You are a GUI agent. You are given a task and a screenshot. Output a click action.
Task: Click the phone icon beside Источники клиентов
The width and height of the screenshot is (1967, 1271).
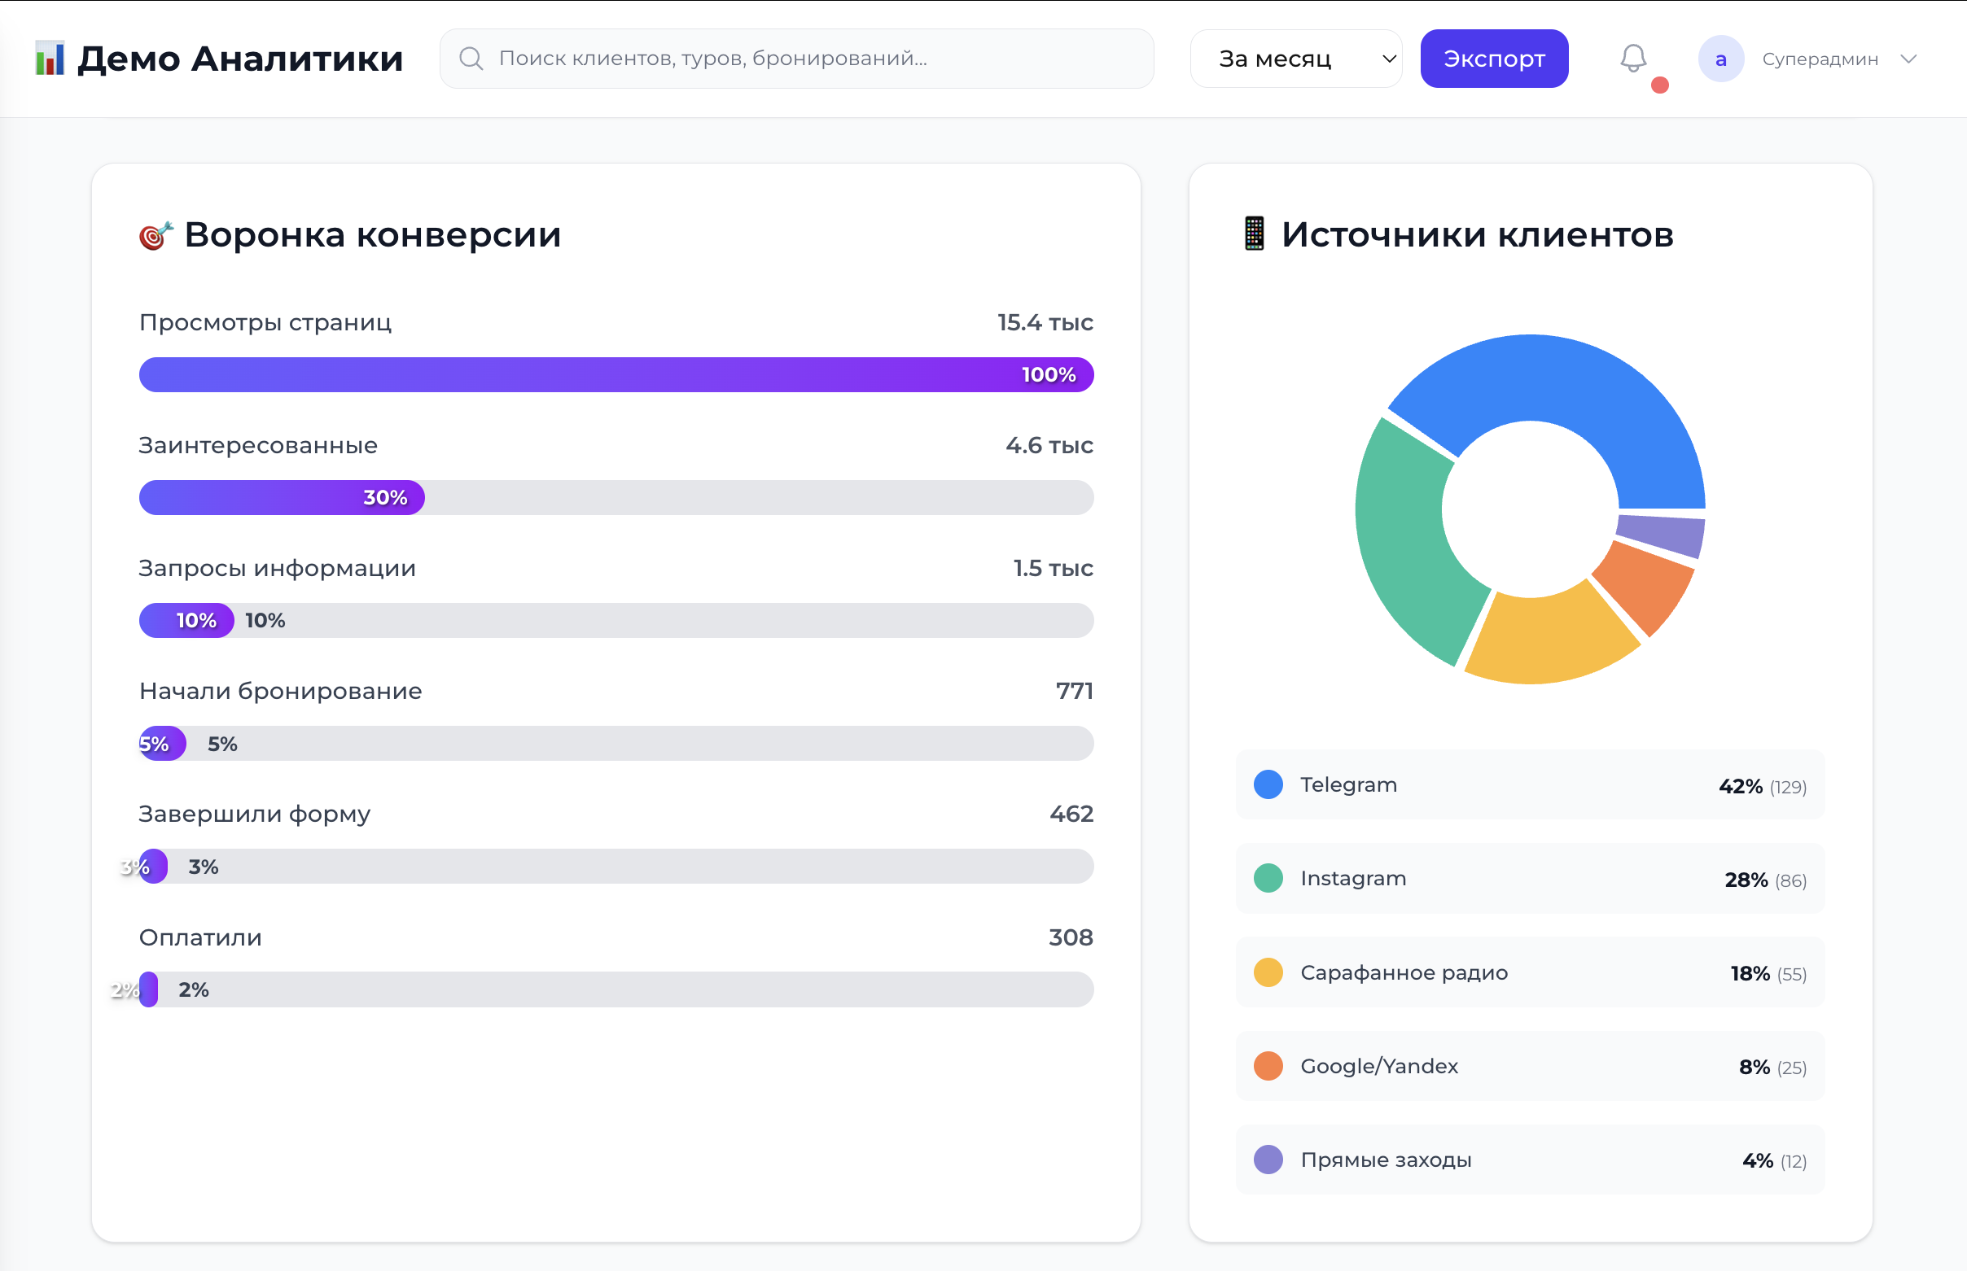pyautogui.click(x=1255, y=234)
